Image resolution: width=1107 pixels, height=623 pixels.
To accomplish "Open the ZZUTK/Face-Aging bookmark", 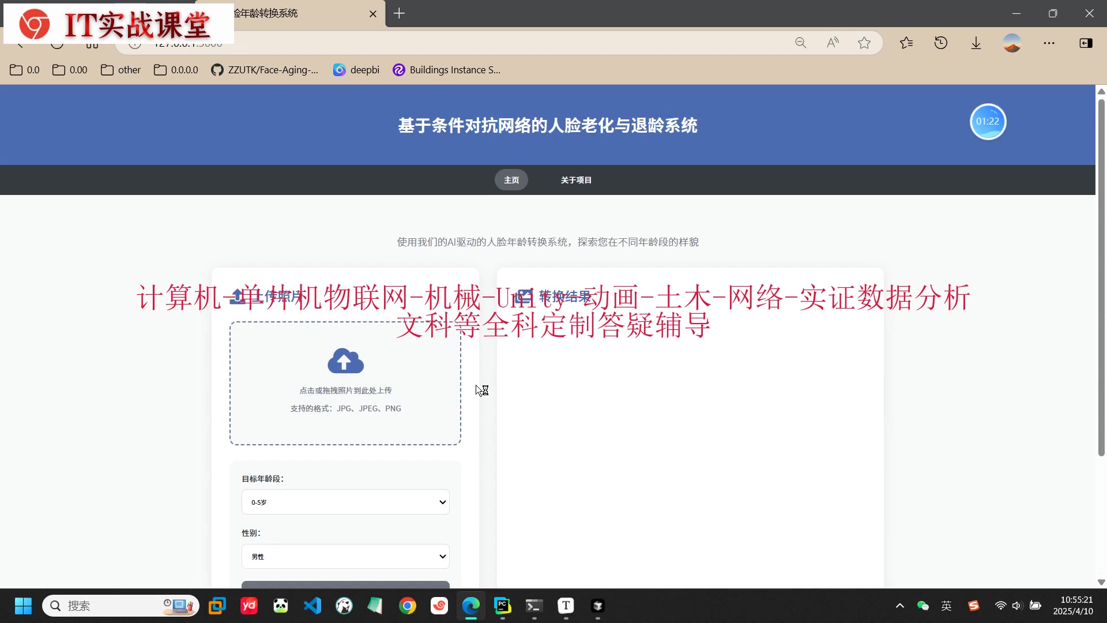I will point(265,70).
